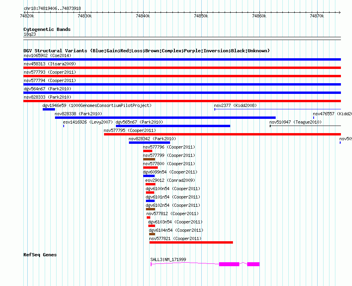Select the last SALL3 exon block
This screenshot has height=286, width=352.
(253, 264)
